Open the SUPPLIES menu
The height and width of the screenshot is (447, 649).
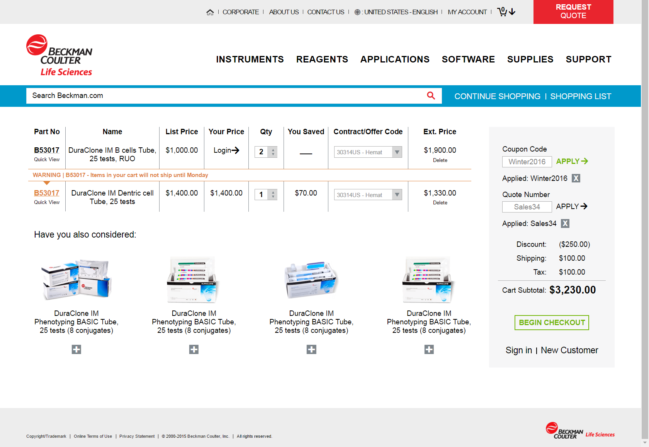[x=530, y=59]
